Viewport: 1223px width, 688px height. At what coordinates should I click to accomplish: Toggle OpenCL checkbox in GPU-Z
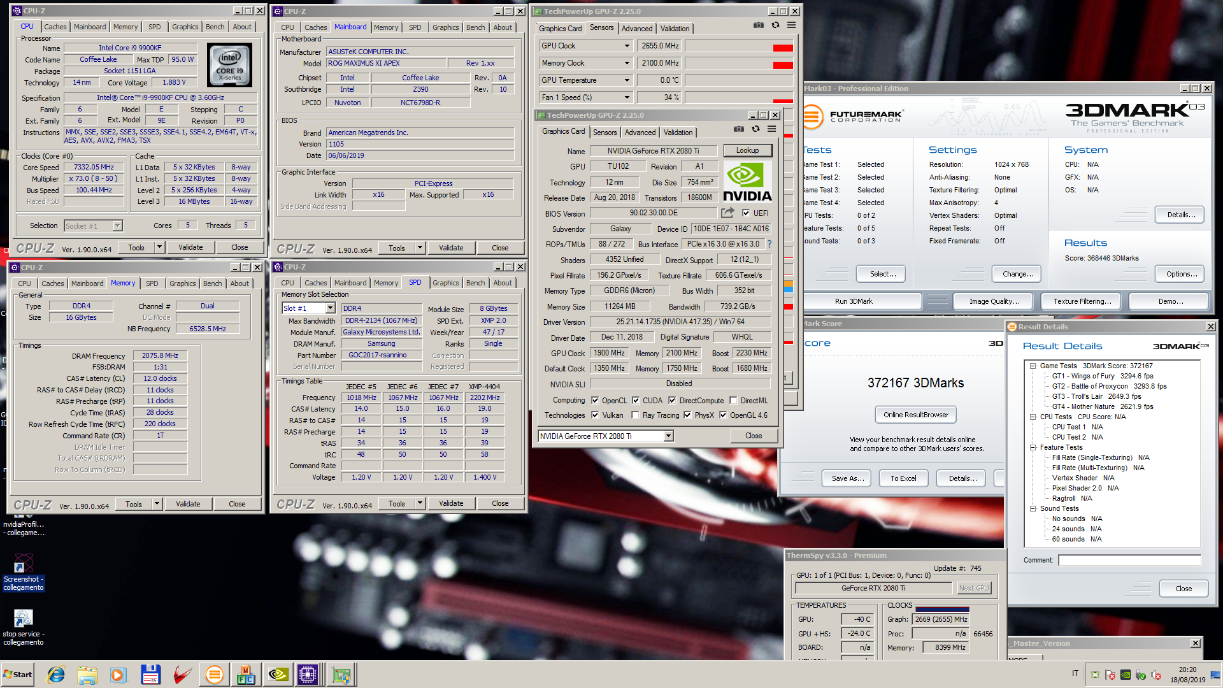595,401
